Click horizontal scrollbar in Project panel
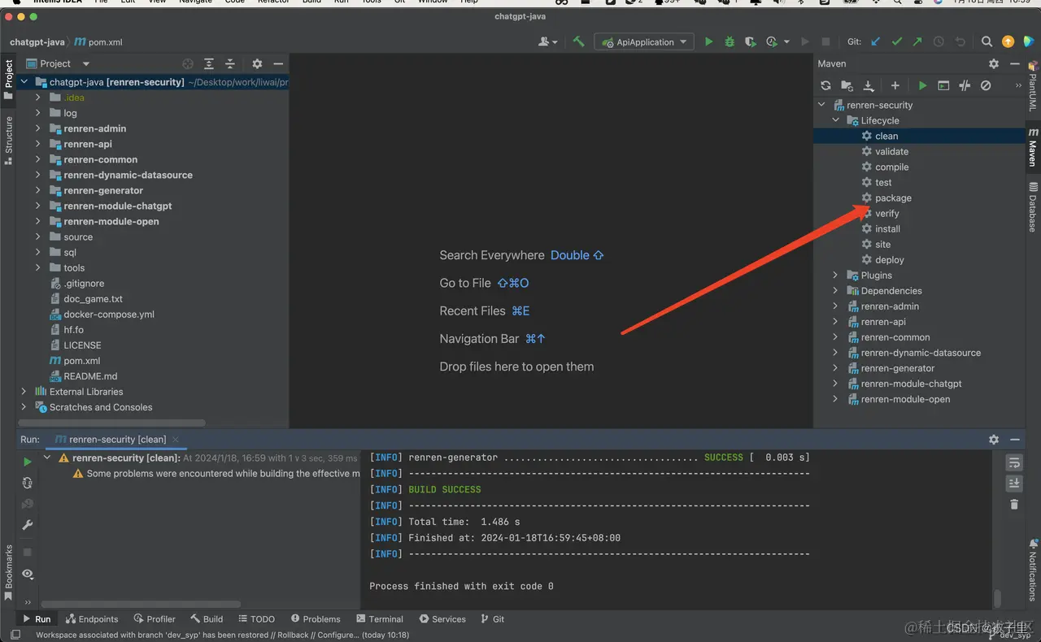This screenshot has height=642, width=1041. [112, 423]
